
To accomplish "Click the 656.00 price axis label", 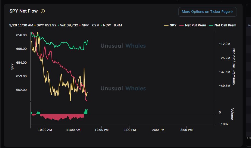I will tap(22, 35).
